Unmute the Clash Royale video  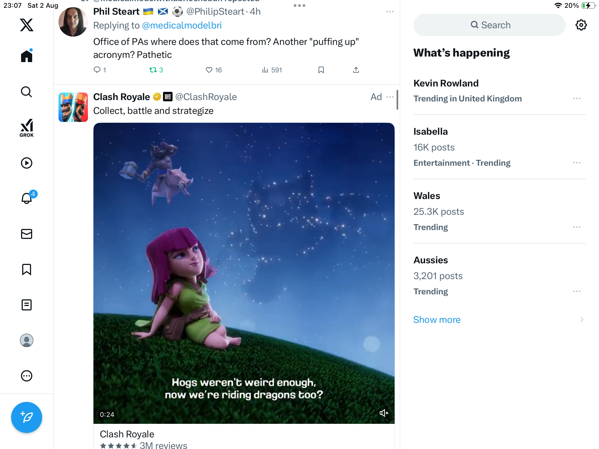point(384,413)
